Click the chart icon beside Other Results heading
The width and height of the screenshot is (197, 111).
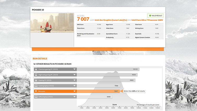pos(34,64)
